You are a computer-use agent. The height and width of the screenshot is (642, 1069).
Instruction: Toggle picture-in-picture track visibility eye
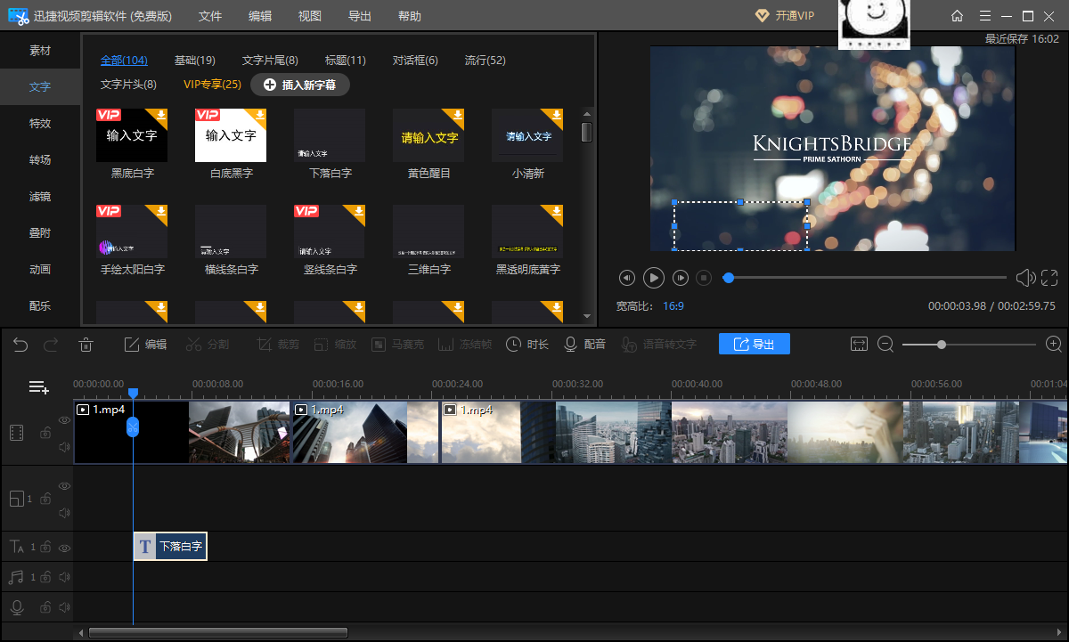(x=64, y=486)
